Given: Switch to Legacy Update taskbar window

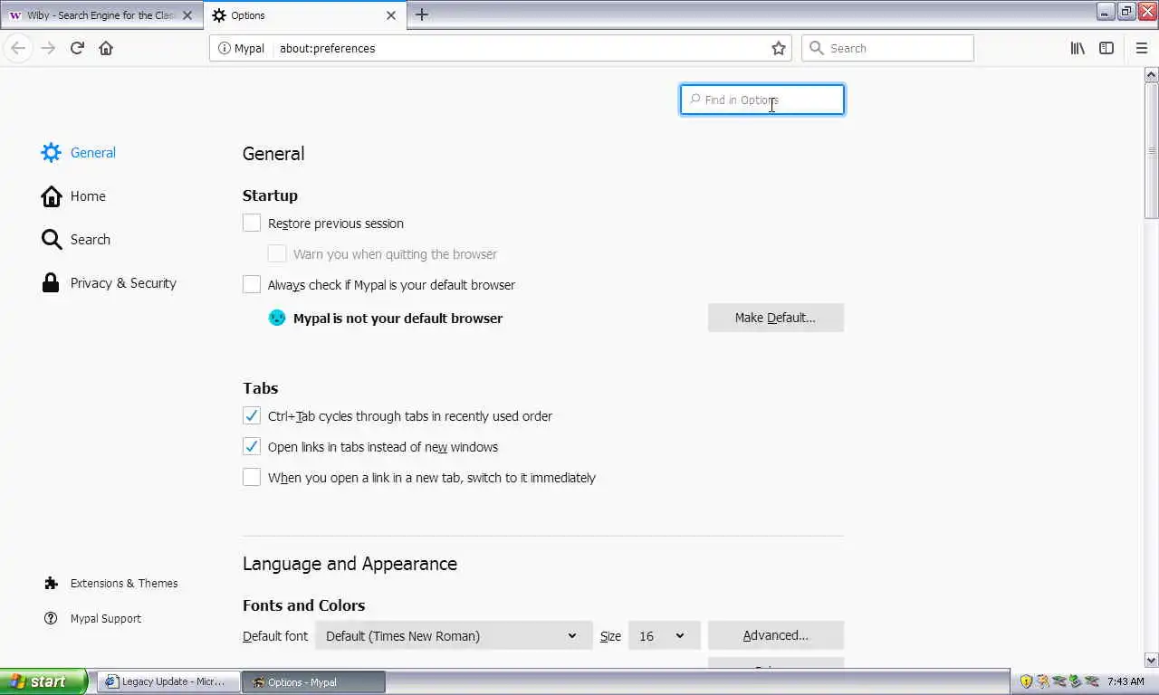Looking at the screenshot, I should pyautogui.click(x=168, y=681).
